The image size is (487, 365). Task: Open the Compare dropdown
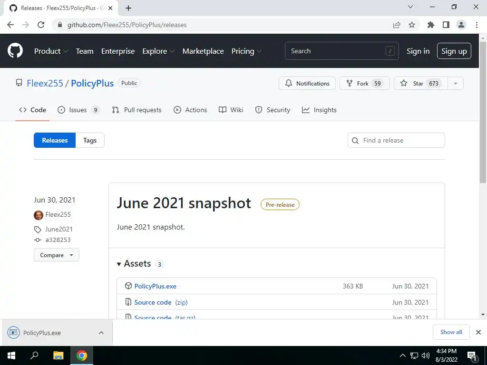coord(57,255)
